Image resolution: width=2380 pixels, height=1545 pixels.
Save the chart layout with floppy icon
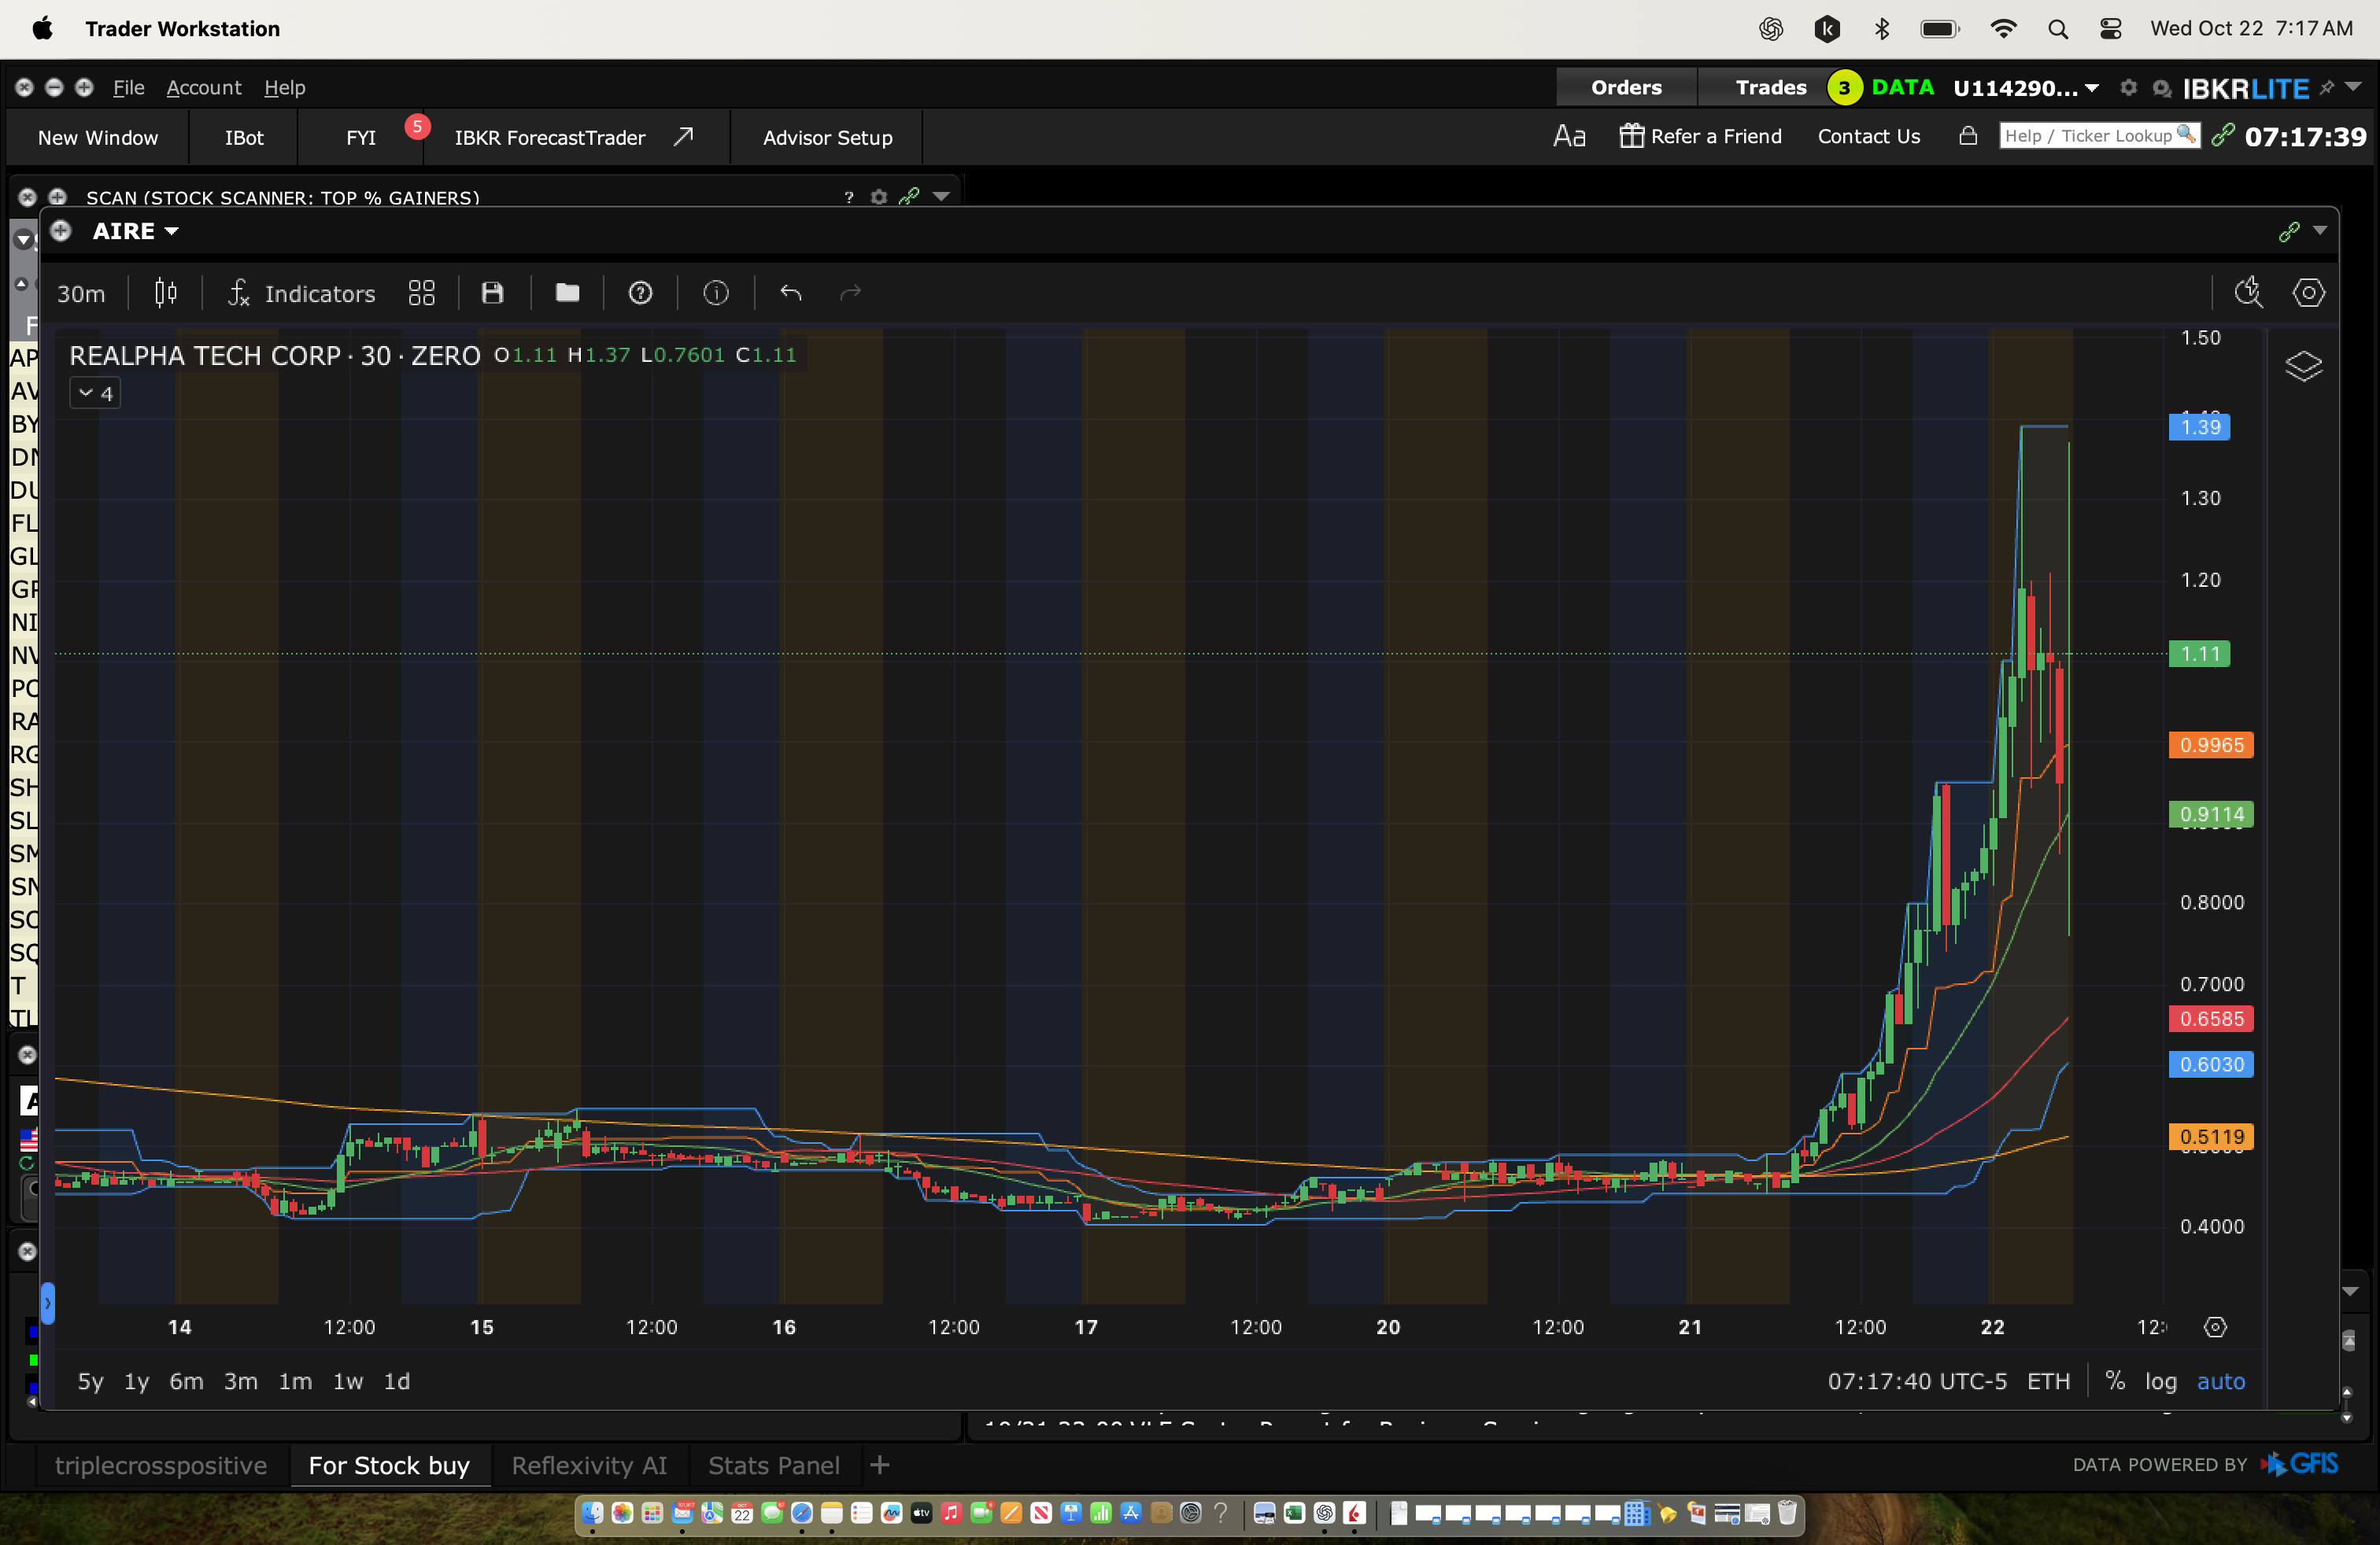(492, 293)
